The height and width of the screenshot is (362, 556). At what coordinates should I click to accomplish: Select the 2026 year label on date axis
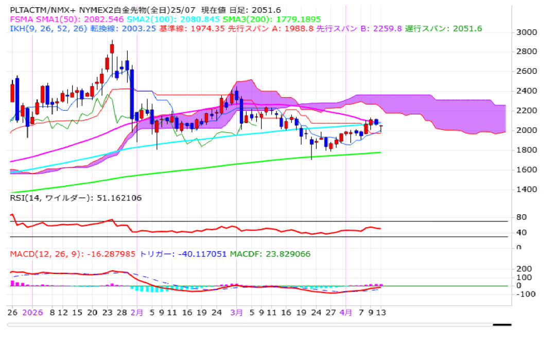tap(32, 312)
